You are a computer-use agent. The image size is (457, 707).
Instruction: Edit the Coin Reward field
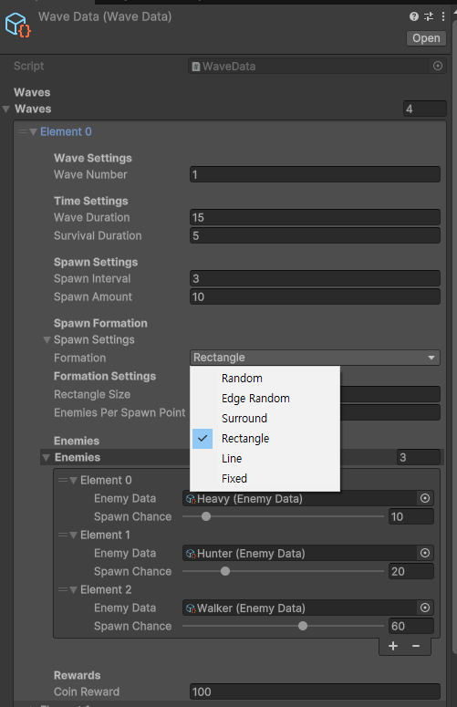point(315,691)
